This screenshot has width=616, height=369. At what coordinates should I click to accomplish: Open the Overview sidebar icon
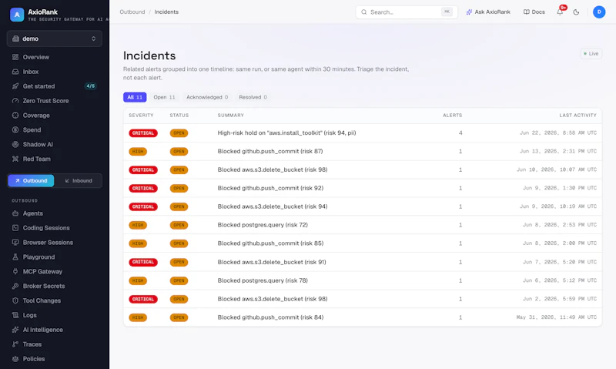(x=15, y=57)
